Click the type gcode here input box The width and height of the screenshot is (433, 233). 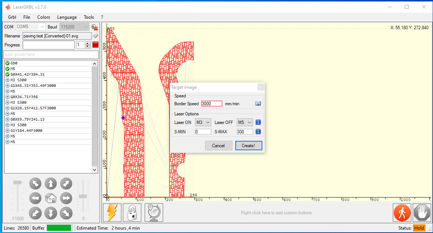coord(51,54)
